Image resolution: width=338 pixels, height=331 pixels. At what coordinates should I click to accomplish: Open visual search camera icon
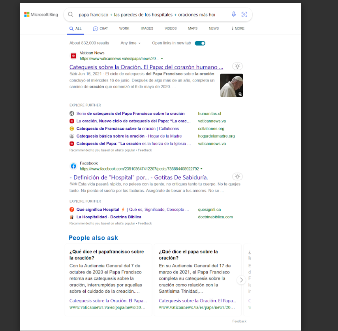pyautogui.click(x=244, y=15)
